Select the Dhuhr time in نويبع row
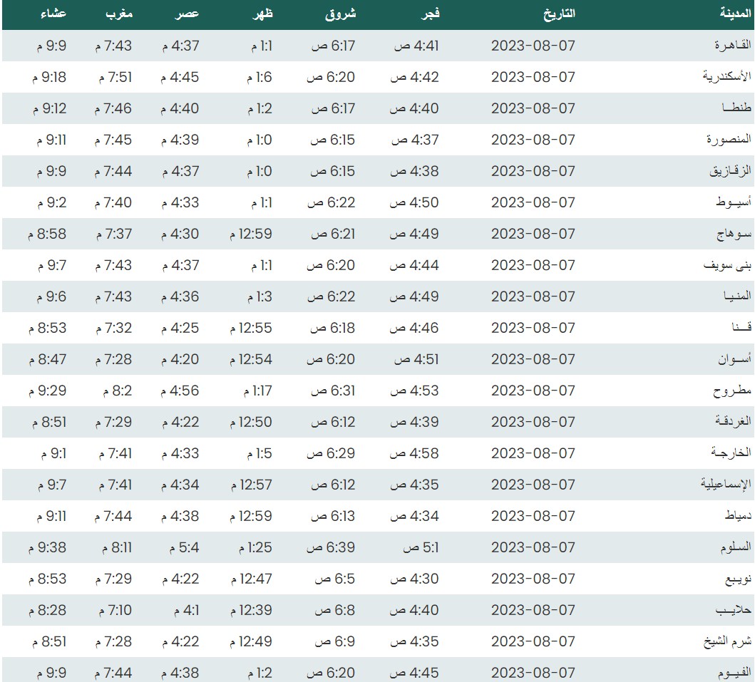 coord(250,579)
